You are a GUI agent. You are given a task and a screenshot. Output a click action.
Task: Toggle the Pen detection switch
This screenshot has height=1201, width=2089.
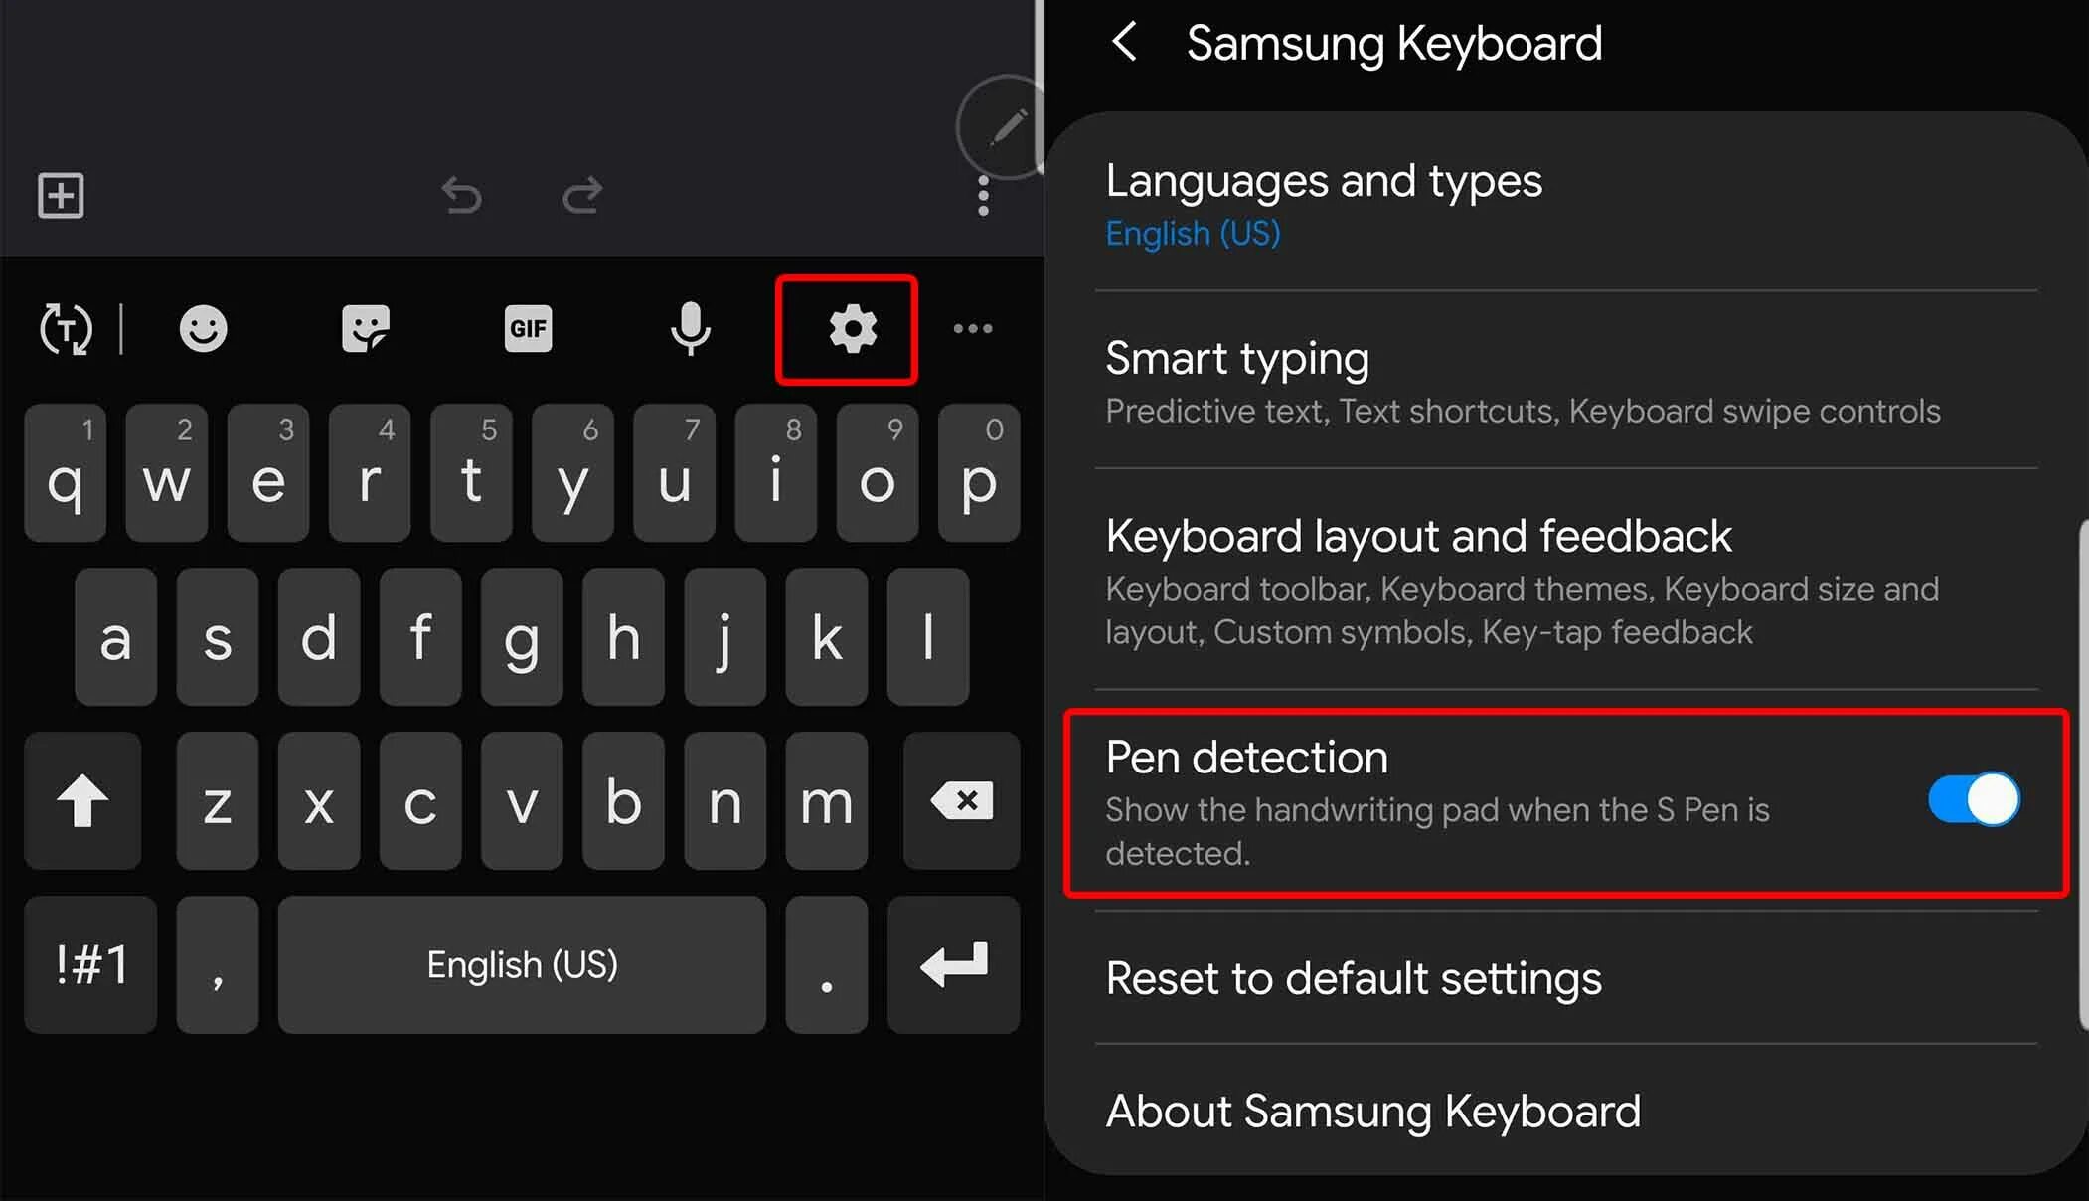(x=1973, y=798)
